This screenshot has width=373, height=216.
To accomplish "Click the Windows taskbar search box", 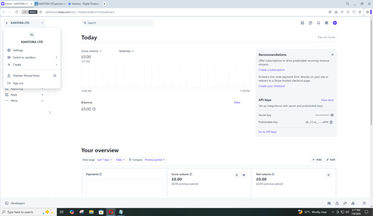I will (28, 212).
